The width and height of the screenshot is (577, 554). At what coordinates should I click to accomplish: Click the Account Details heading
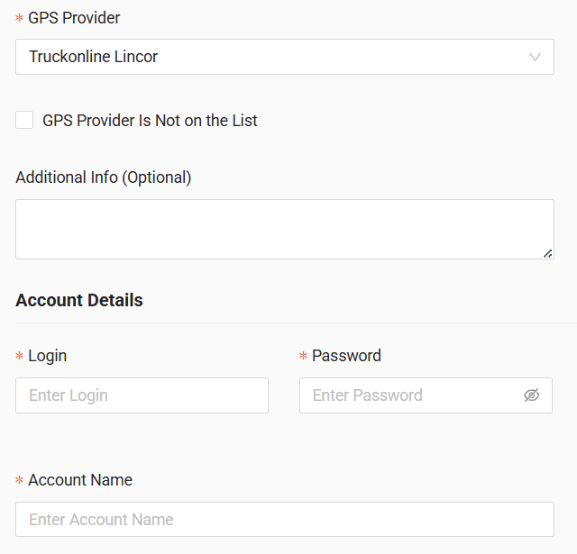pos(79,300)
